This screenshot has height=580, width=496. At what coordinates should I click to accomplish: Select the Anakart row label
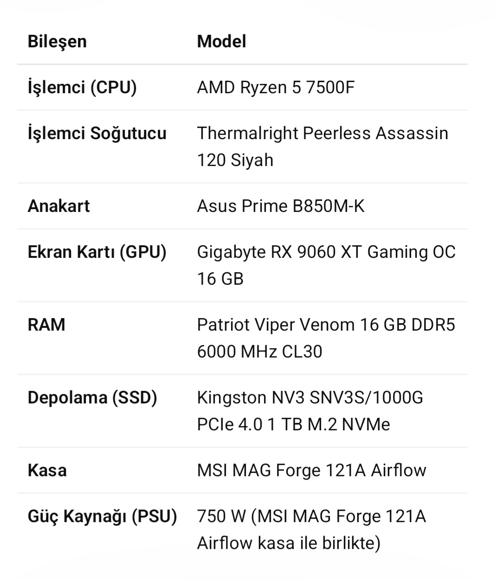coord(58,206)
